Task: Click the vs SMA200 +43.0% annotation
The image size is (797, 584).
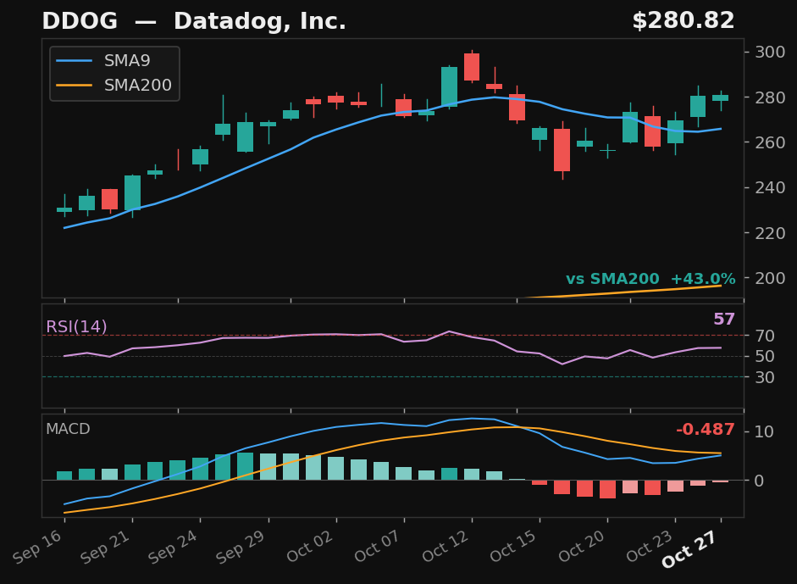Action: tap(650, 279)
